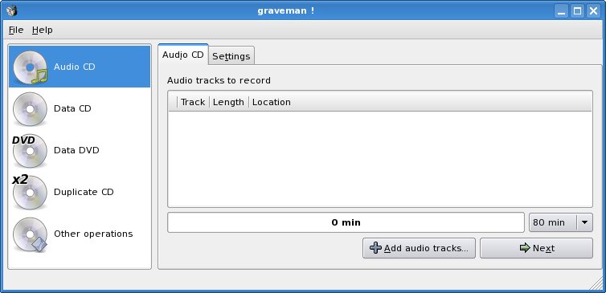
Task: Minimize the graveman window
Action: coord(562,10)
